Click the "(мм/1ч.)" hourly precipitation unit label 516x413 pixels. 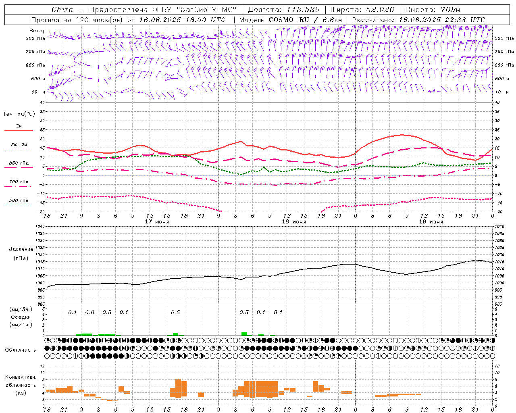click(x=21, y=325)
